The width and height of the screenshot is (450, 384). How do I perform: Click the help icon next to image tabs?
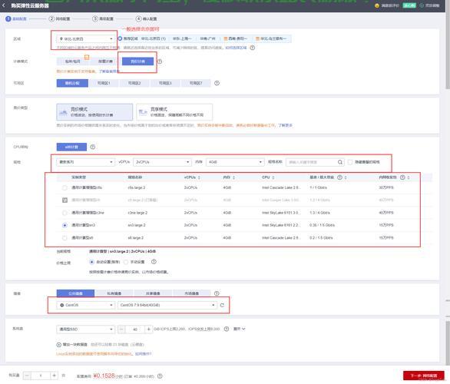click(x=217, y=293)
